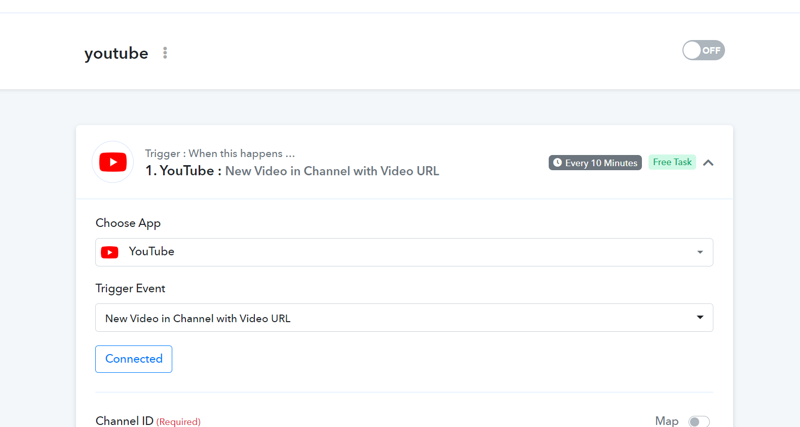Click the YouTube logo in trigger header

113,162
